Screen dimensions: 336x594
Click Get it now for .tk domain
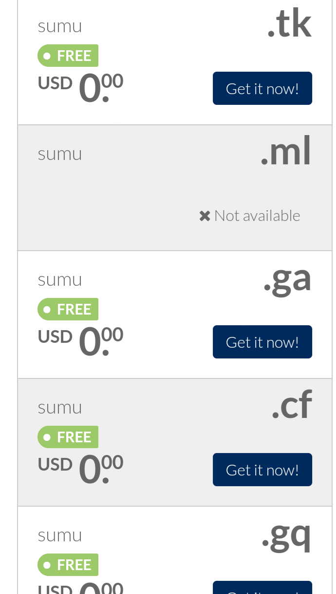pyautogui.click(x=262, y=88)
